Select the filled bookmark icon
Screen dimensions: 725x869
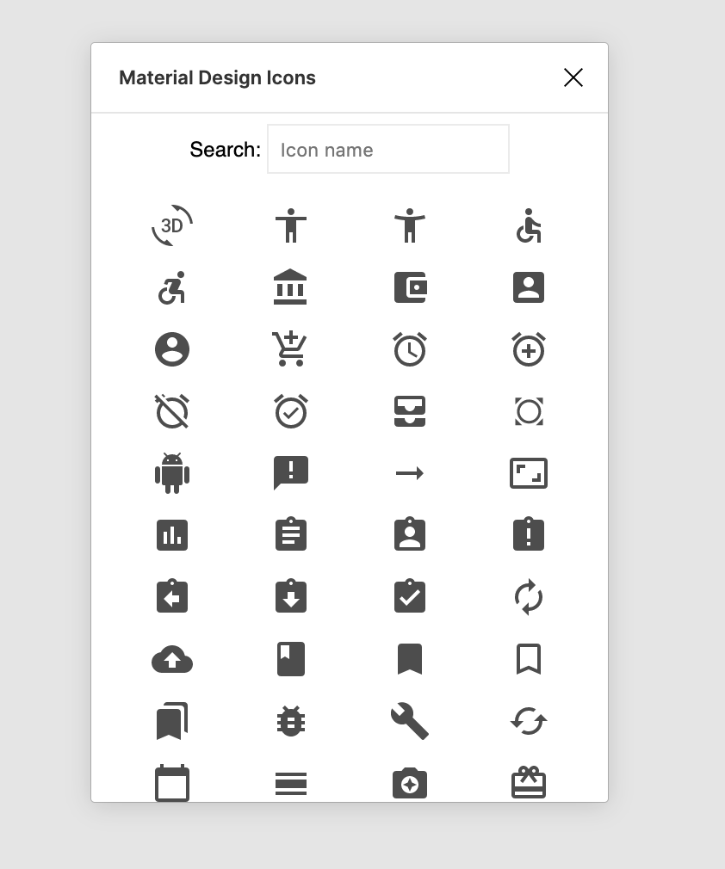[410, 660]
